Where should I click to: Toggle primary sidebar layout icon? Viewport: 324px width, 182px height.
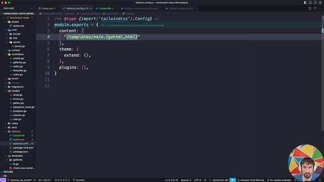pyautogui.click(x=305, y=3)
